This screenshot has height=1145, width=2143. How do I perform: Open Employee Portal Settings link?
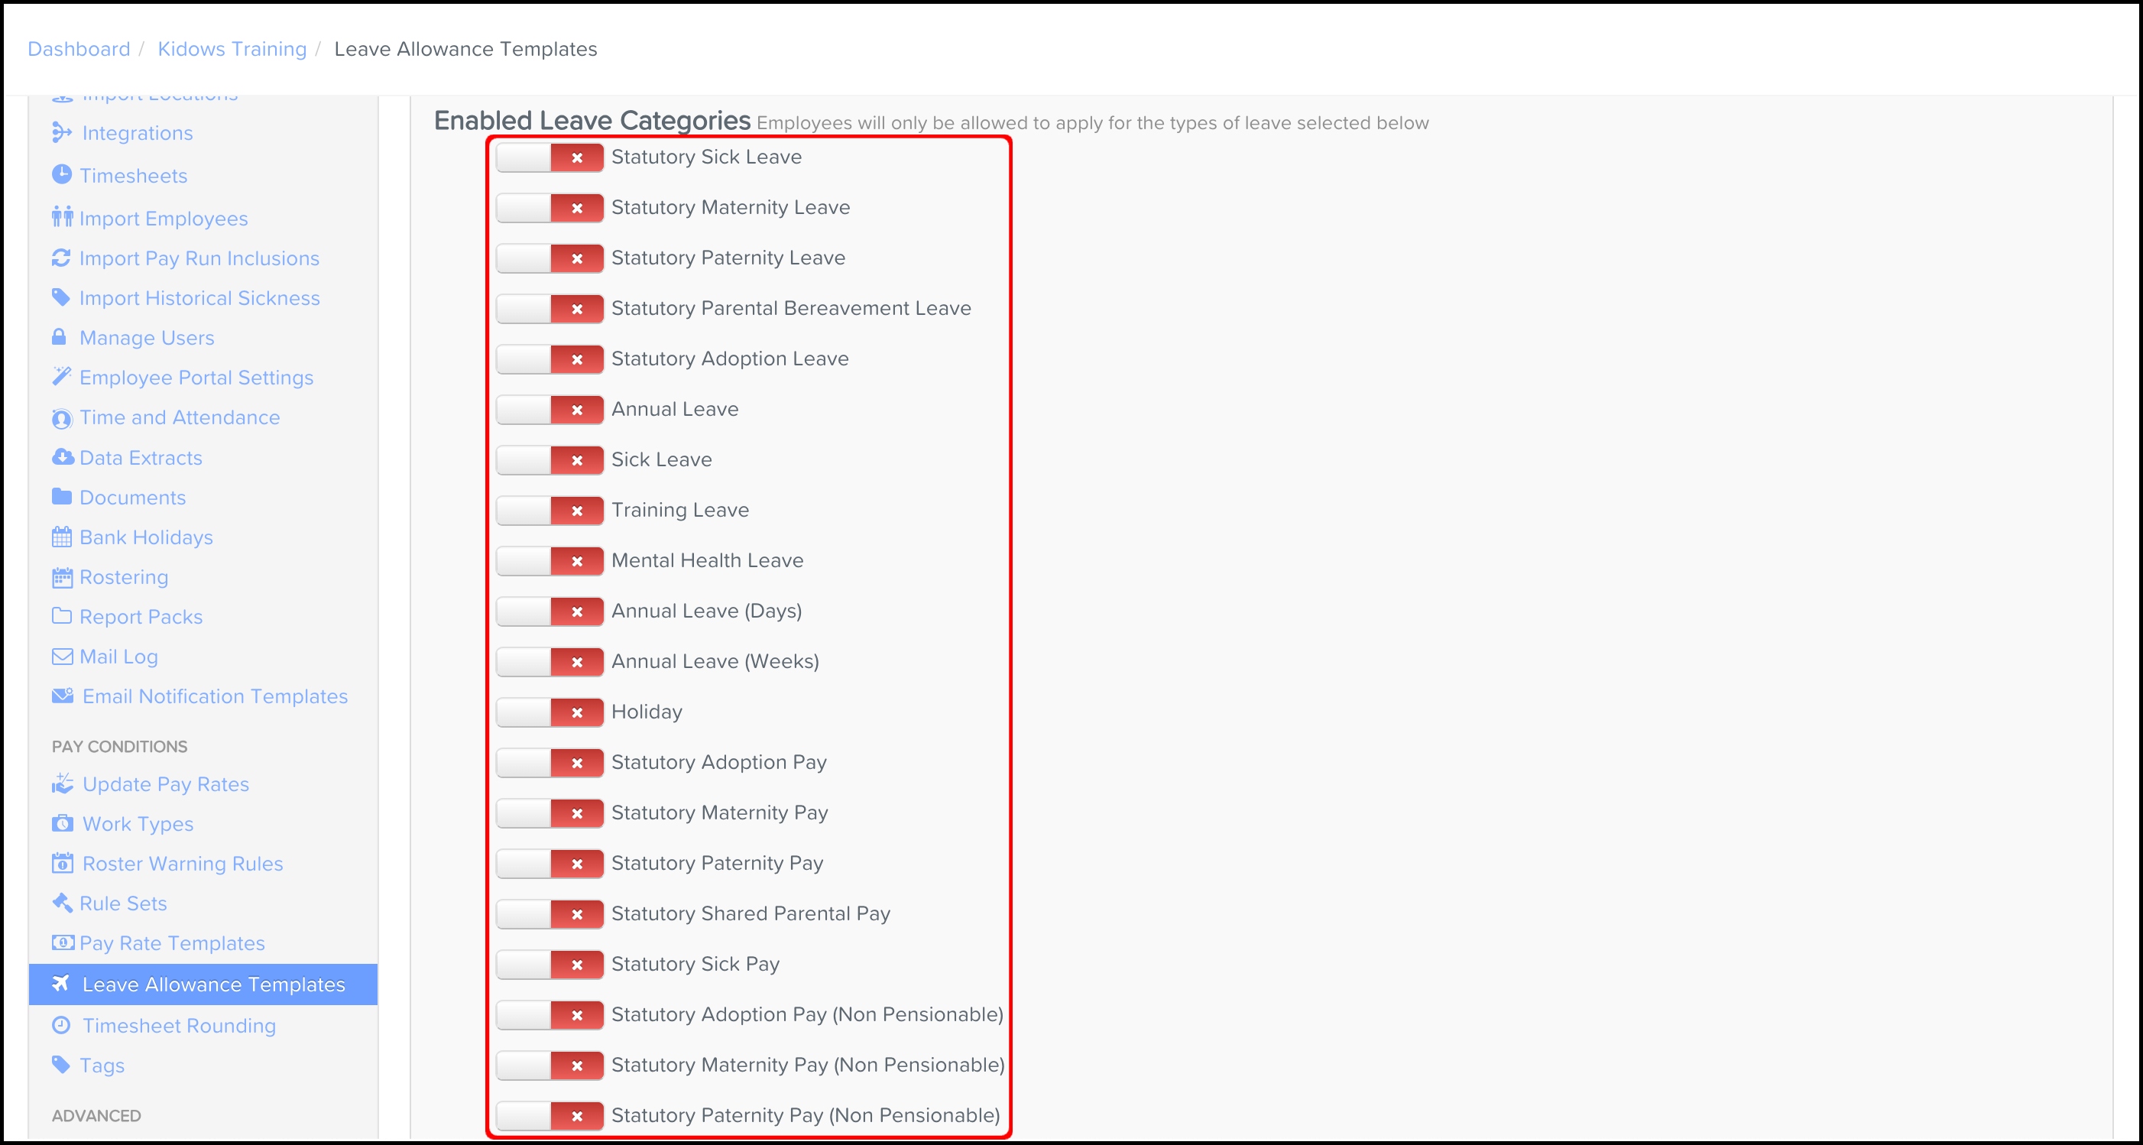tap(196, 377)
